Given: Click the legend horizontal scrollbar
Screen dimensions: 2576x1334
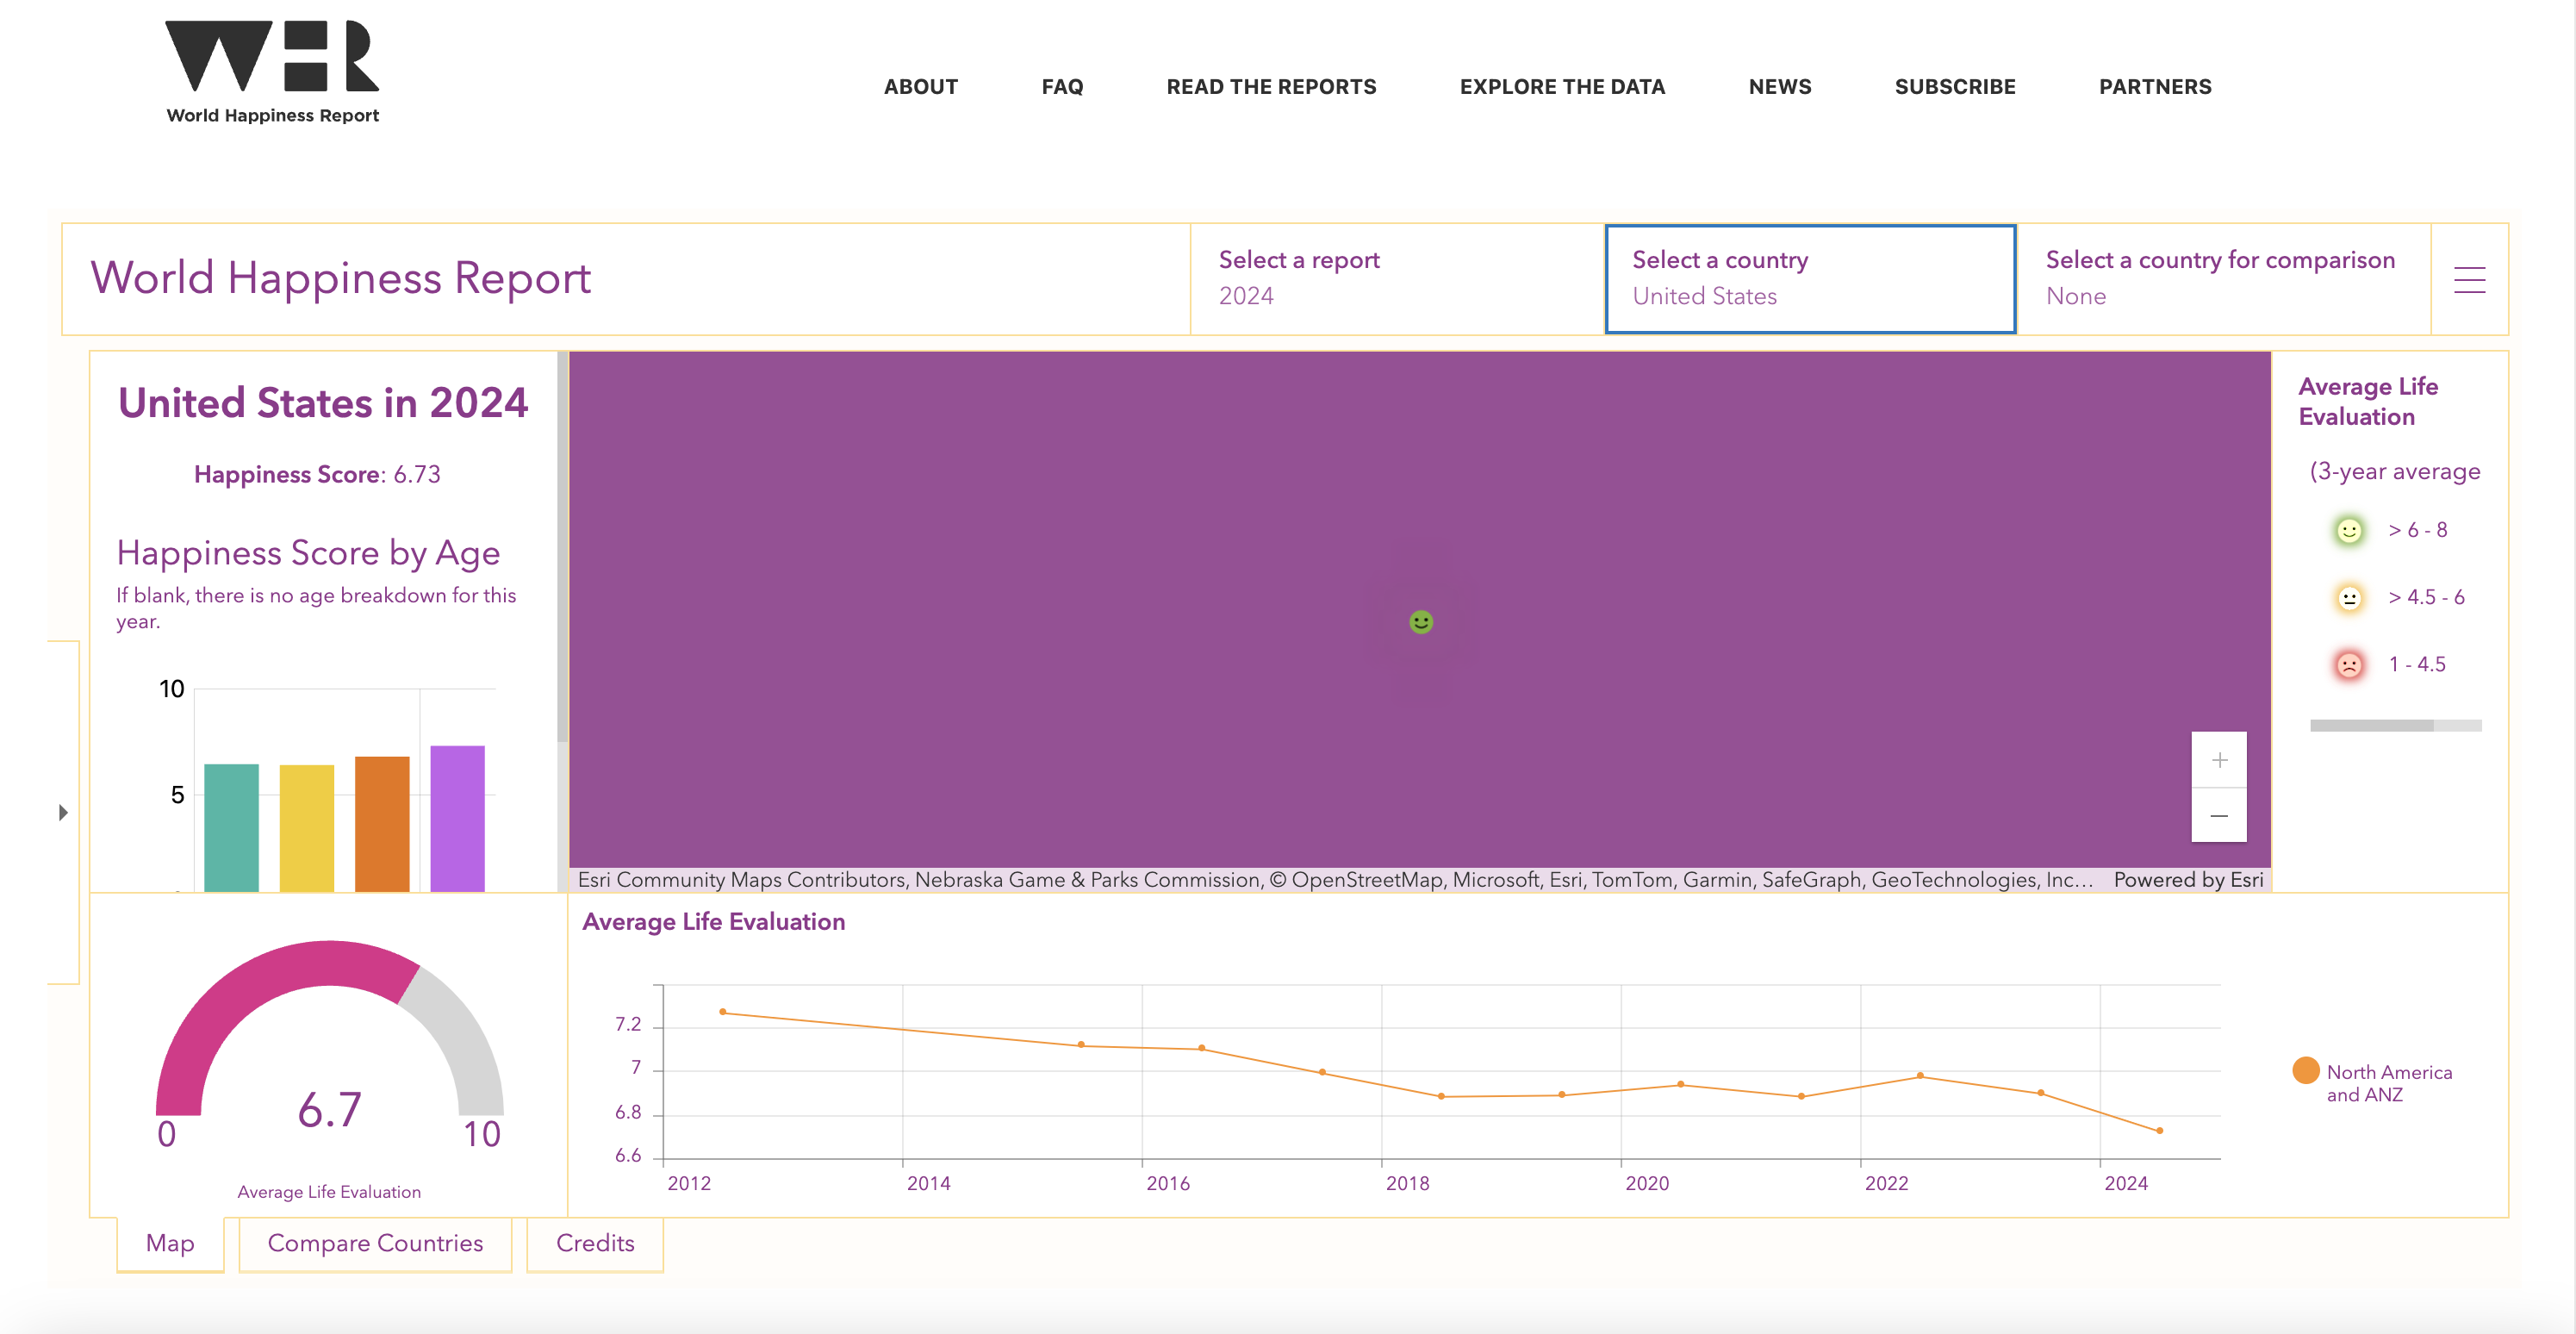Looking at the screenshot, I should (x=2371, y=725).
